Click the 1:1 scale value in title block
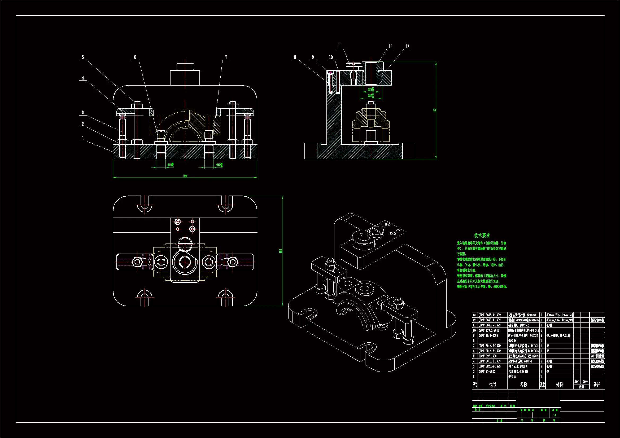Screen dimensions: 620x438 554,415
